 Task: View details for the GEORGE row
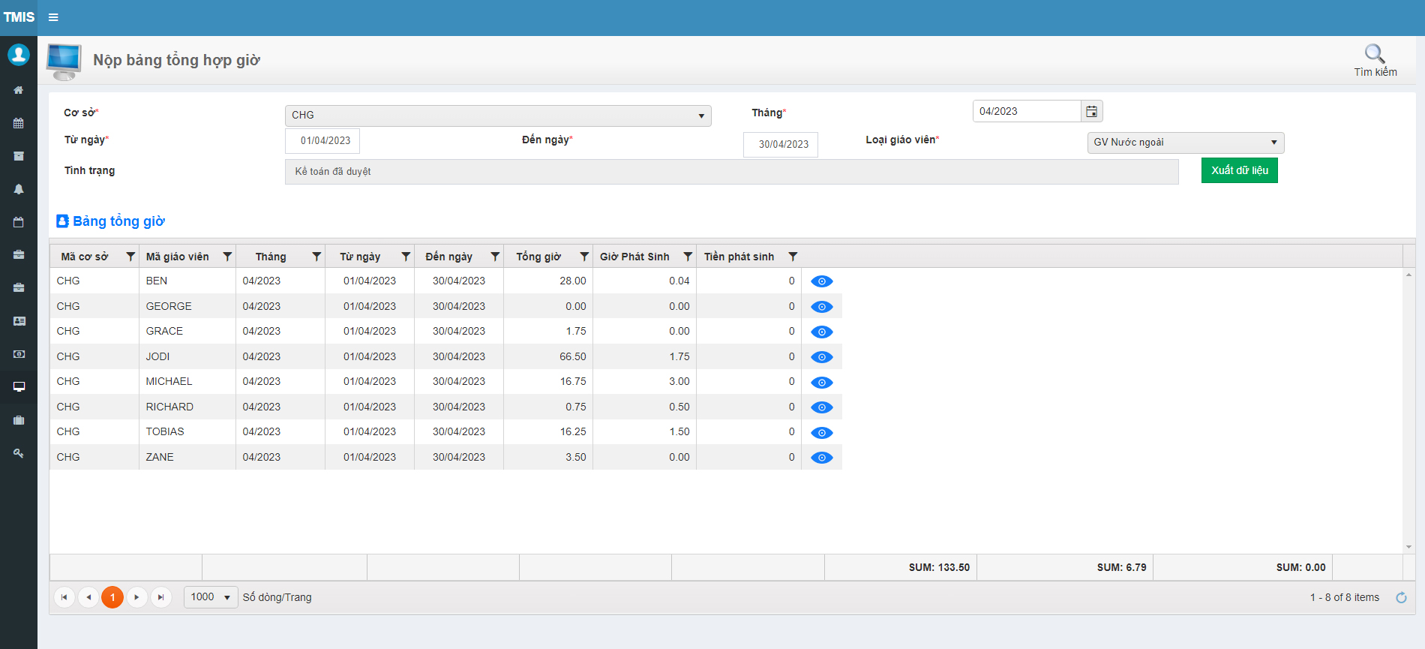tap(822, 307)
